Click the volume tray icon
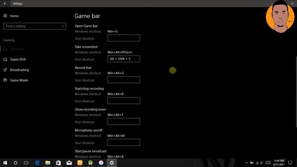 point(262,163)
